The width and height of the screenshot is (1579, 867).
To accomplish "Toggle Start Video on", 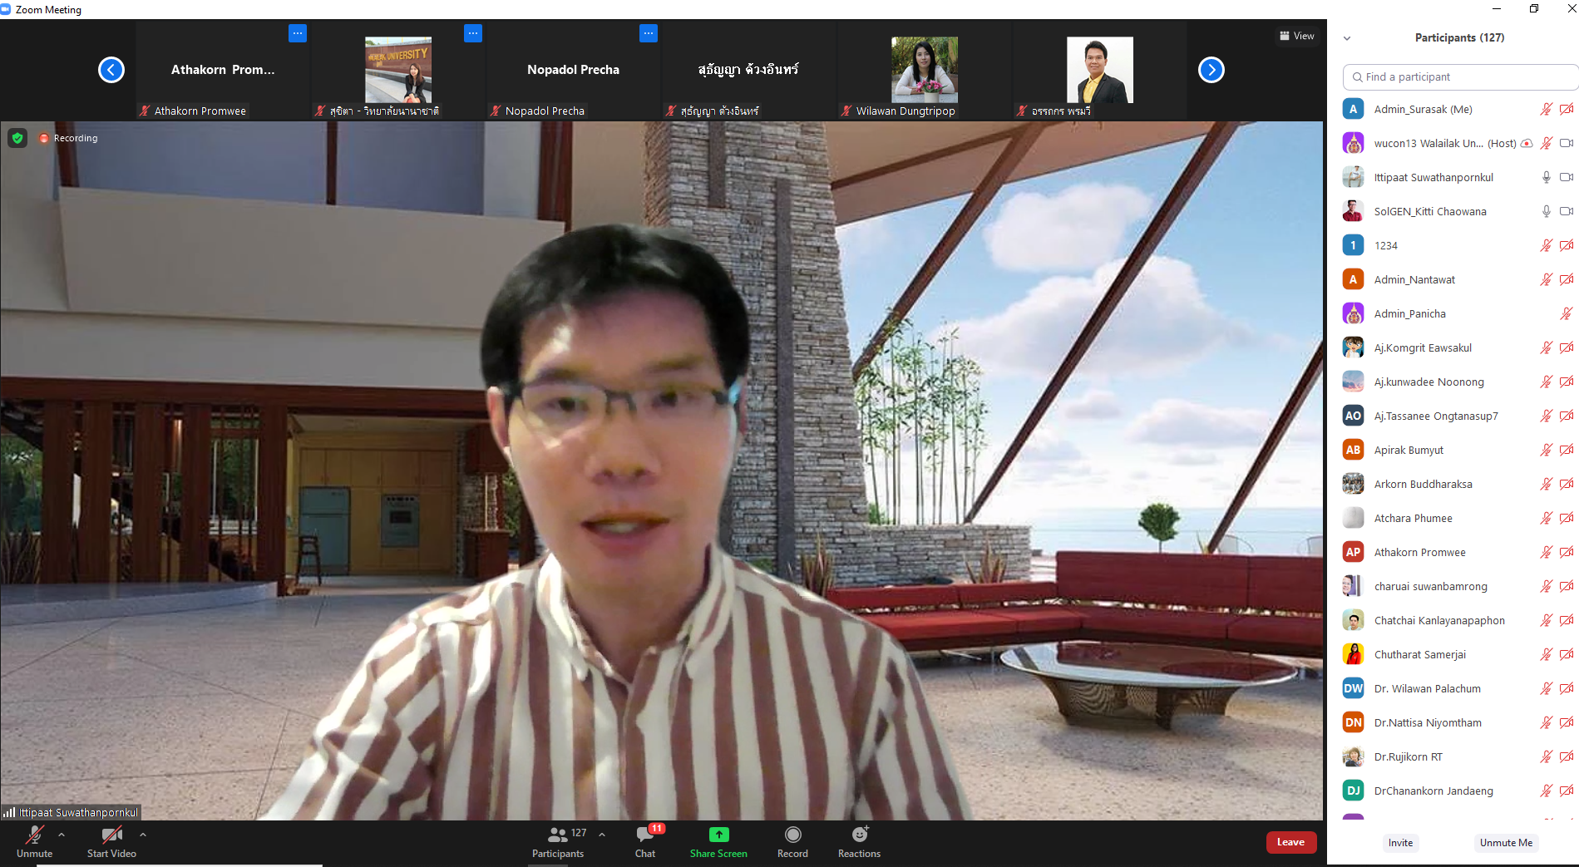I will point(111,835).
